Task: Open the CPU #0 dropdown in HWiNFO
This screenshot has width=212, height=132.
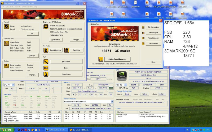Action: (x=13, y=85)
